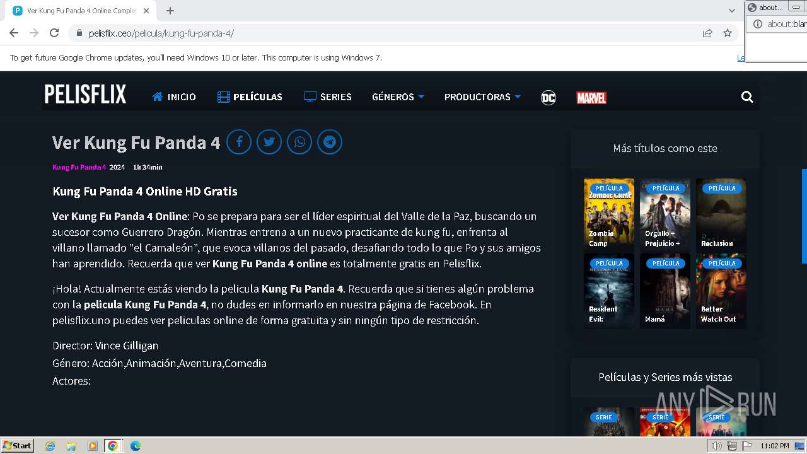Image resolution: width=807 pixels, height=454 pixels.
Task: Click the Ver Kung Fu Panda 4 heading
Action: coord(136,142)
